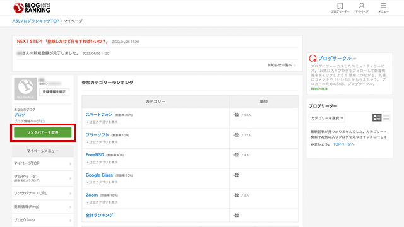This screenshot has width=404, height=227.
Task: Expand 上位カテゴリを表示 under フリーソフト
Action: coord(102,142)
